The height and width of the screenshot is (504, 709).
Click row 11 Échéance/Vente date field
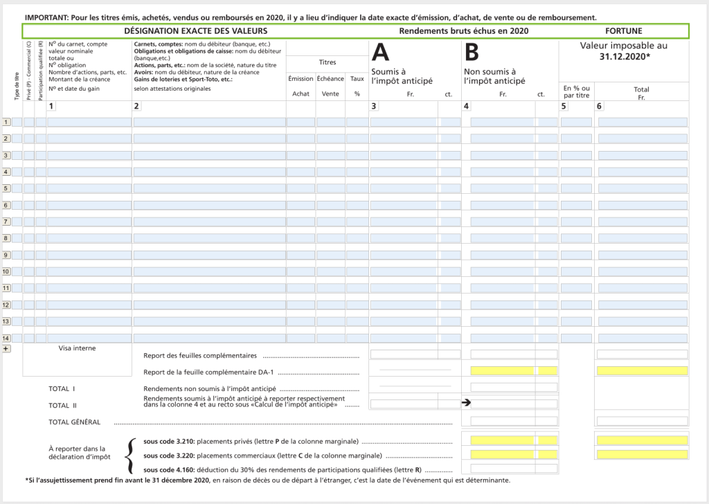(x=330, y=288)
